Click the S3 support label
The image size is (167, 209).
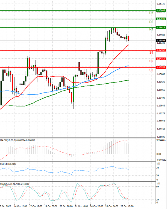click(151, 70)
